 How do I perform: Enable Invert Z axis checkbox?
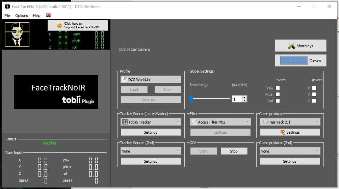point(314,101)
